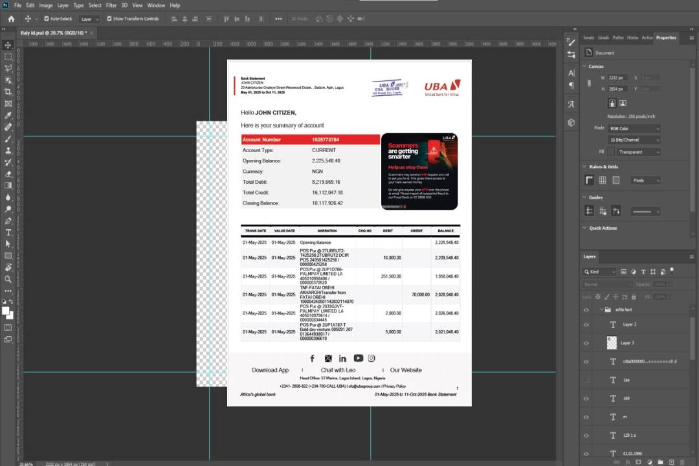Select the Frame tool
The image size is (699, 466).
[8, 104]
